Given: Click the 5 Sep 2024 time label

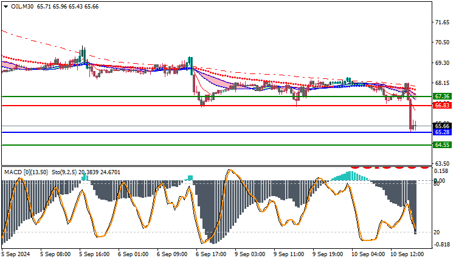Looking at the screenshot, I should click(16, 254).
